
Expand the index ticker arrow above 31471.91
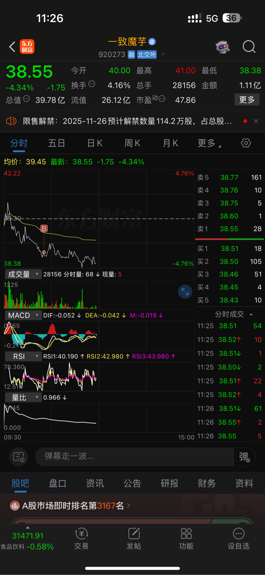28,527
